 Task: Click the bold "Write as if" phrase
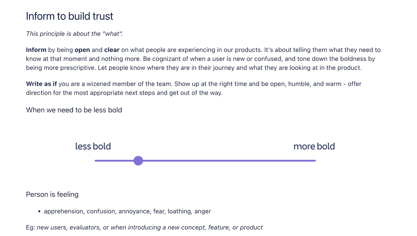click(x=41, y=84)
